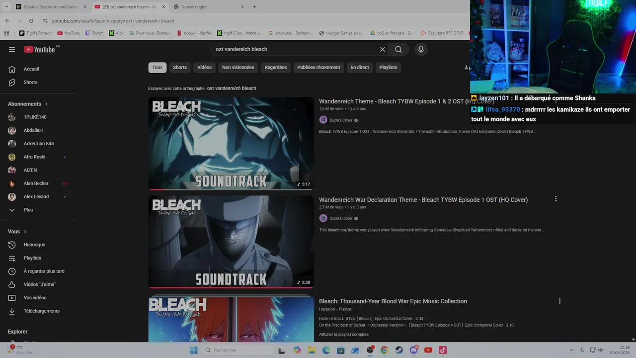Viewport: 636px width, 358px height.
Task: Open the YouTube hamburger guide menu
Action: click(x=12, y=49)
